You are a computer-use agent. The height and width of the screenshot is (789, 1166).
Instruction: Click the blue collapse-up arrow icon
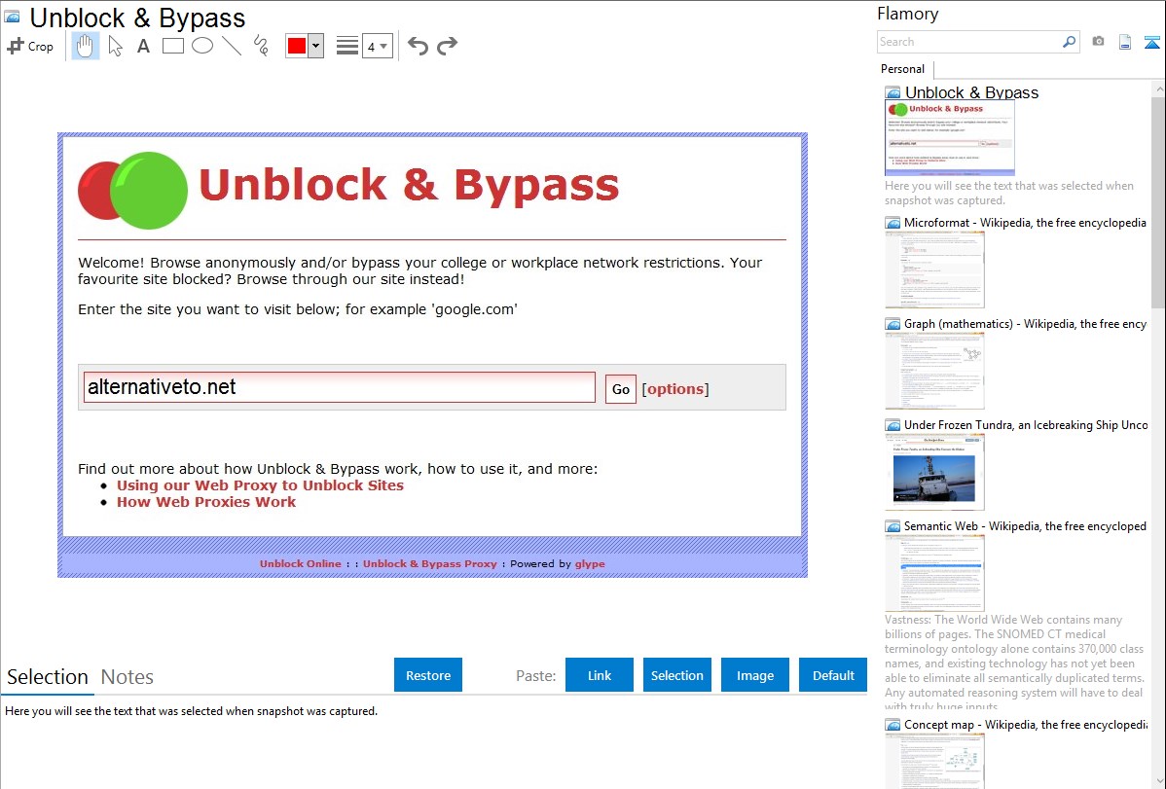1151,42
